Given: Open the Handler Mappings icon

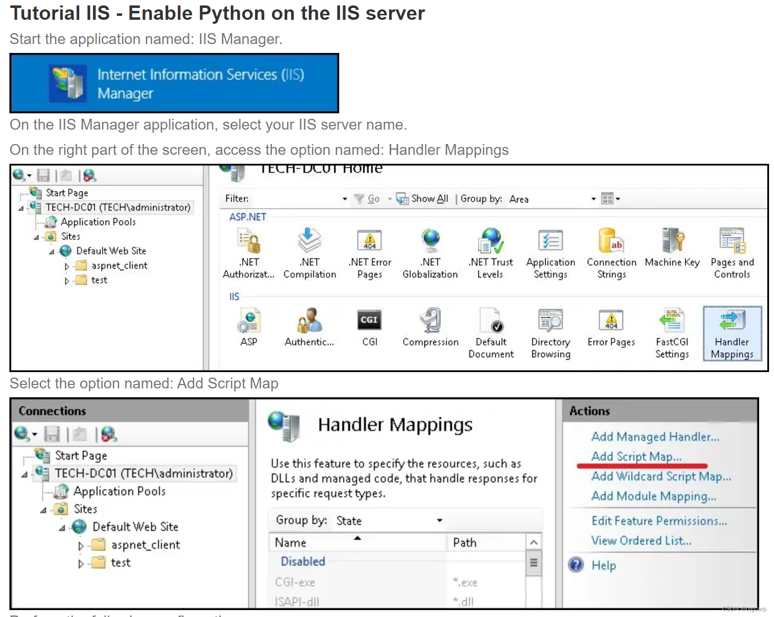Looking at the screenshot, I should tap(732, 333).
